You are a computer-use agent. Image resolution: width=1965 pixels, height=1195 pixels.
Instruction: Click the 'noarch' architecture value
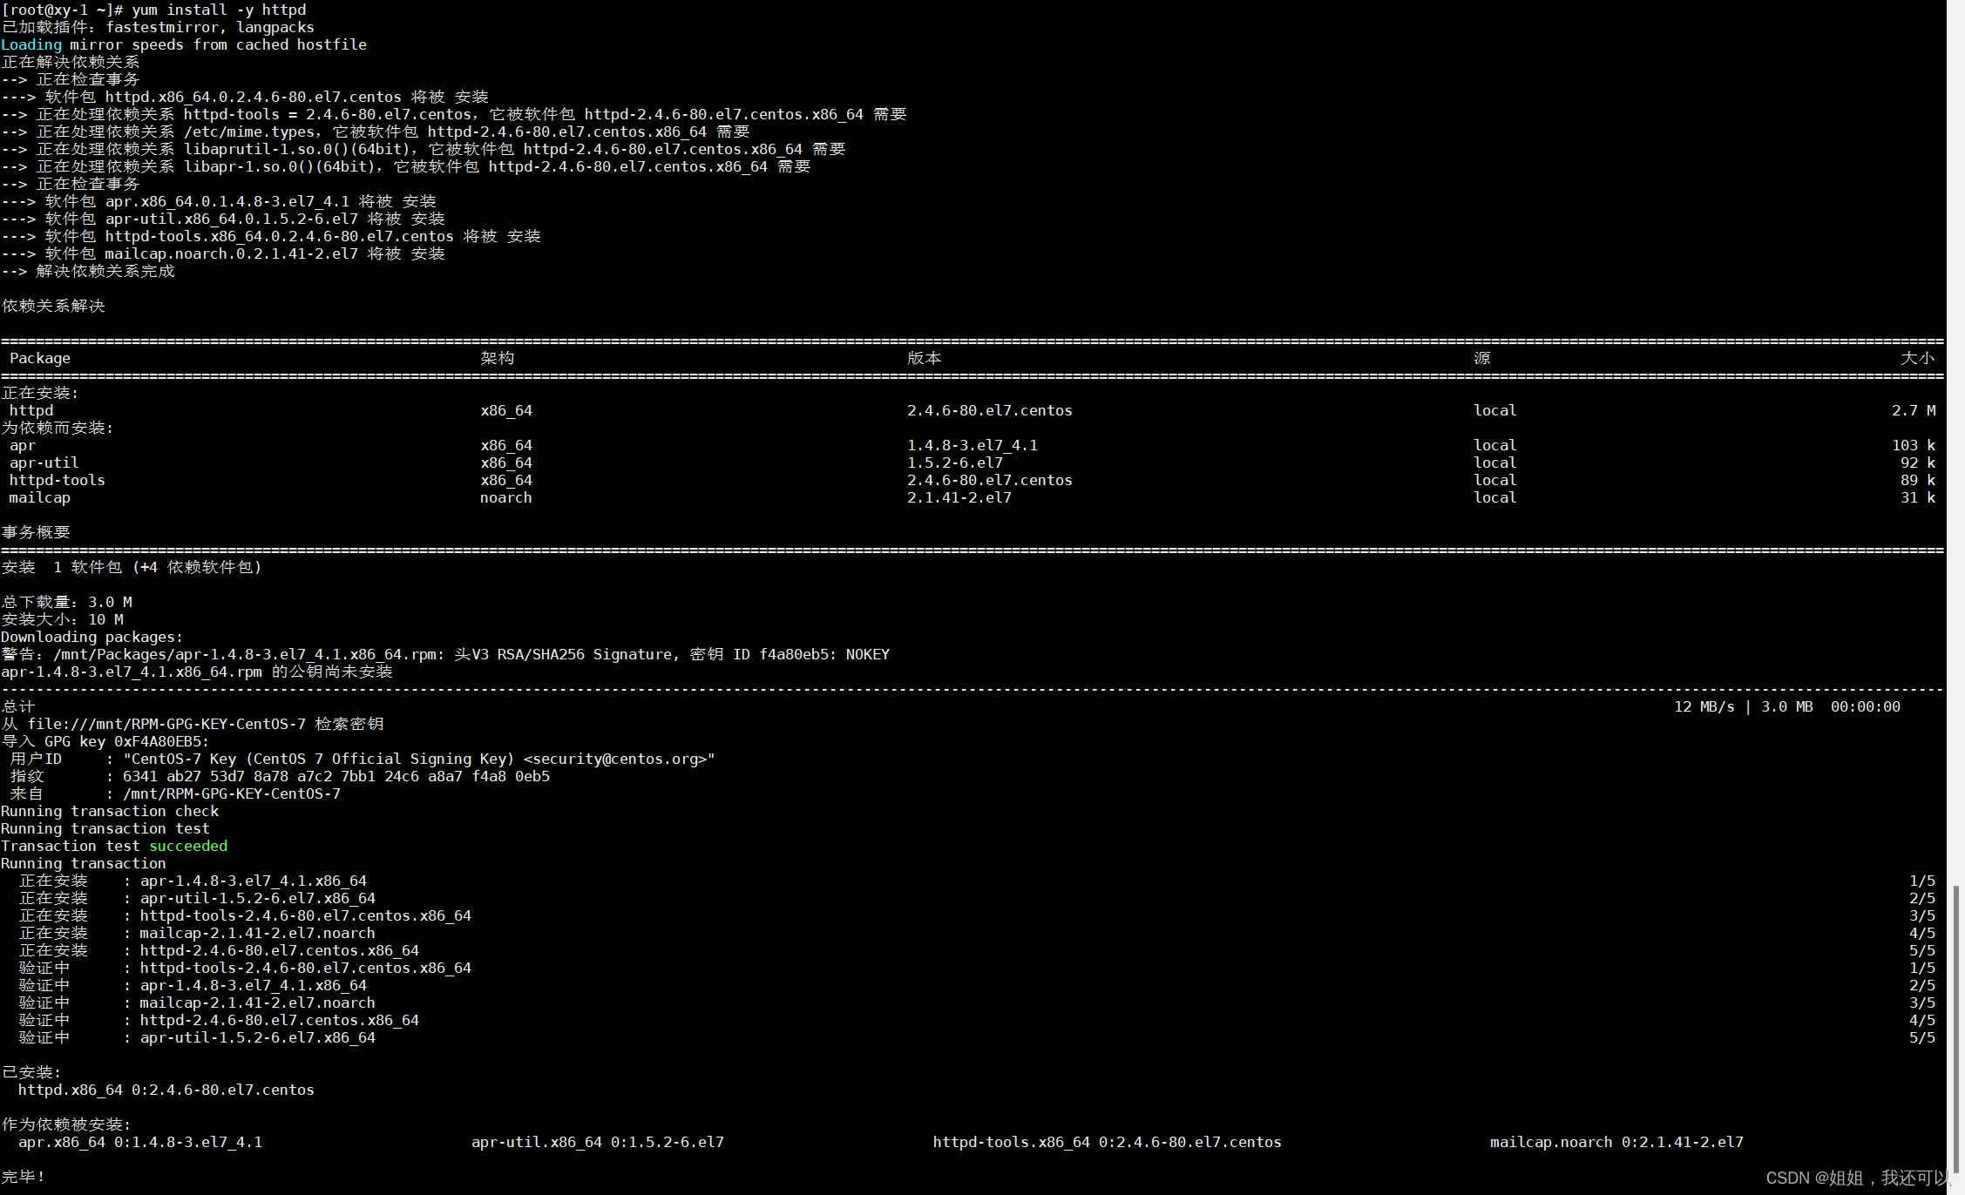point(506,497)
